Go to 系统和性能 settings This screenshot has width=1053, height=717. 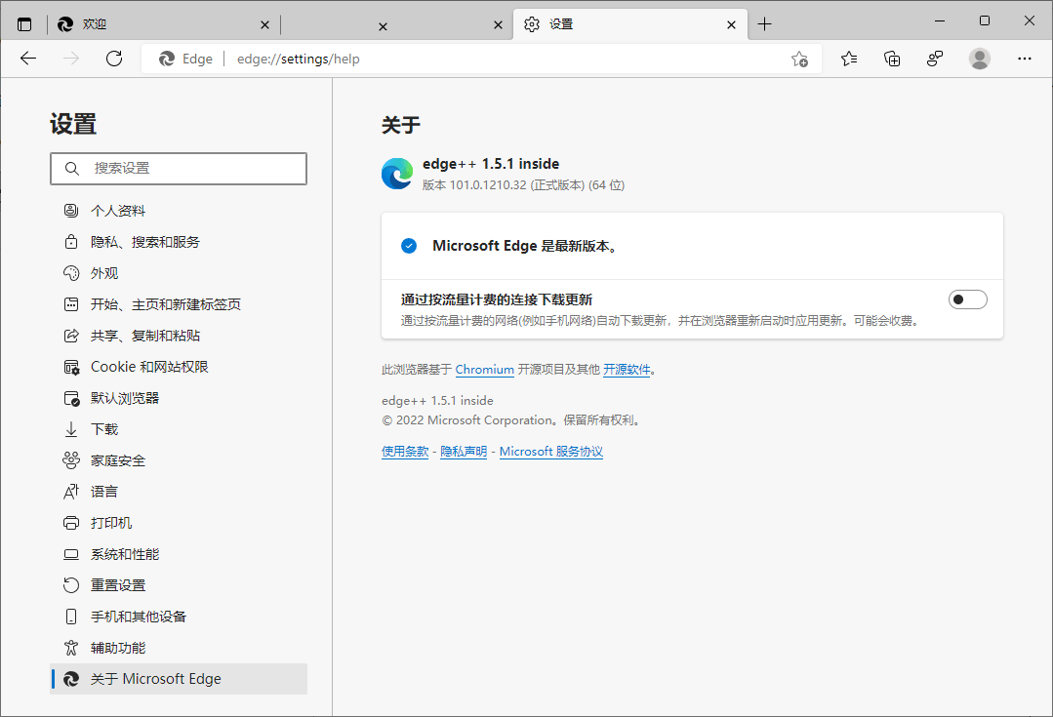click(125, 554)
